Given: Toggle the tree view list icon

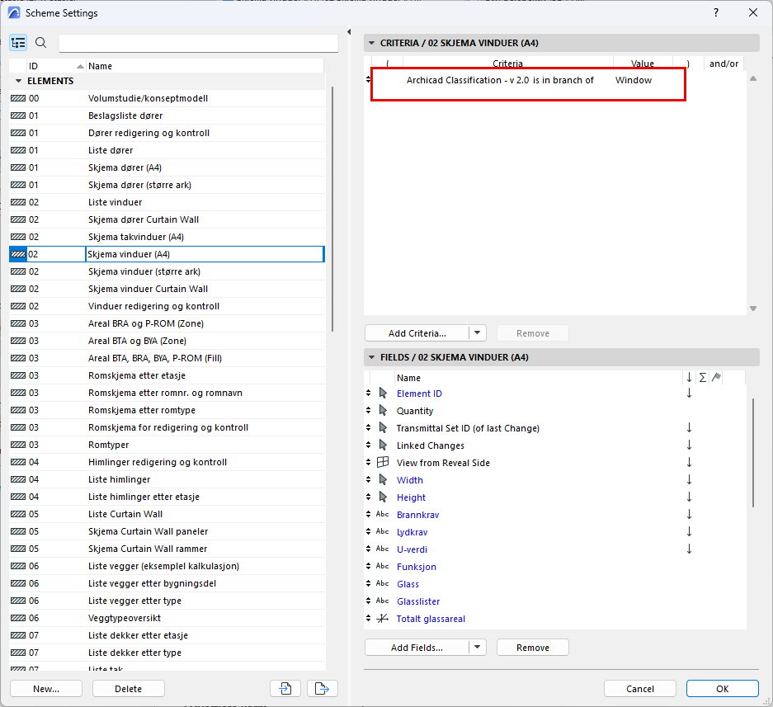Looking at the screenshot, I should [x=18, y=43].
